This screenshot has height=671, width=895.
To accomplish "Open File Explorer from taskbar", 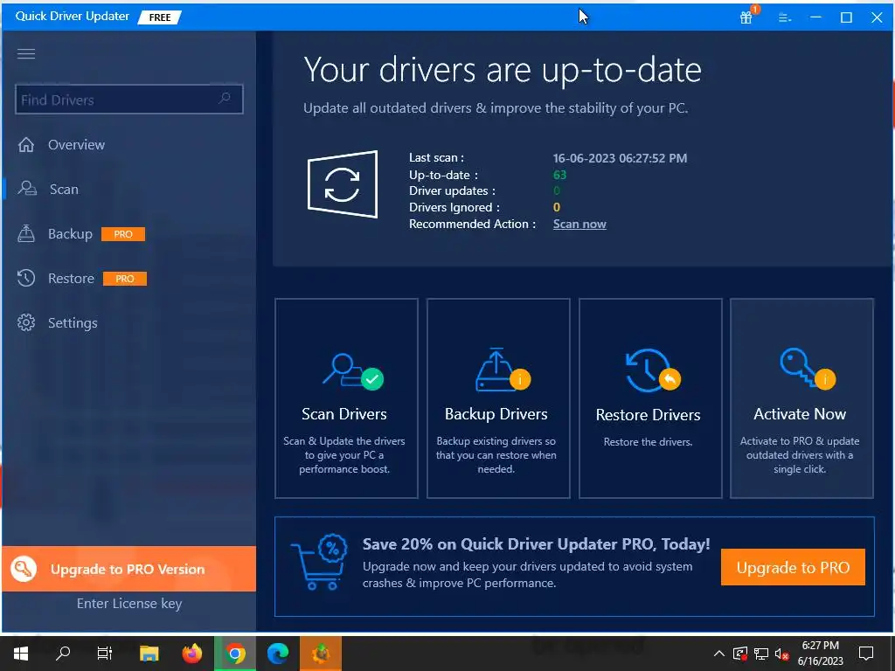I will tap(149, 654).
